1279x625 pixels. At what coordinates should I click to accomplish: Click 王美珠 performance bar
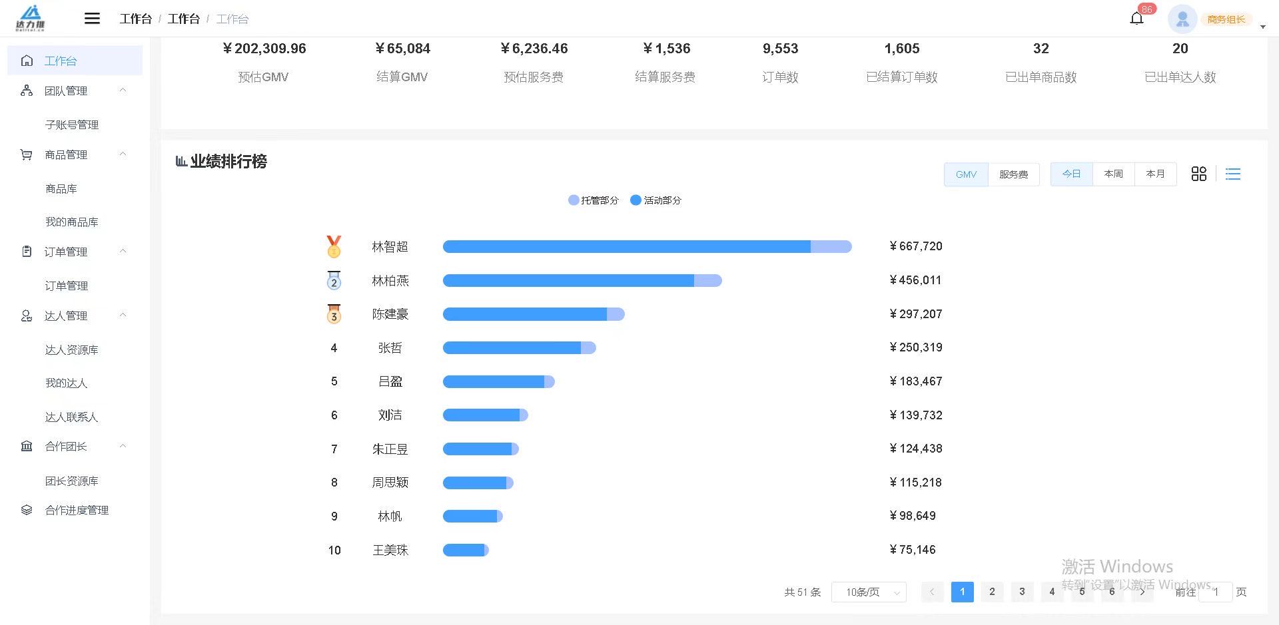click(x=466, y=550)
